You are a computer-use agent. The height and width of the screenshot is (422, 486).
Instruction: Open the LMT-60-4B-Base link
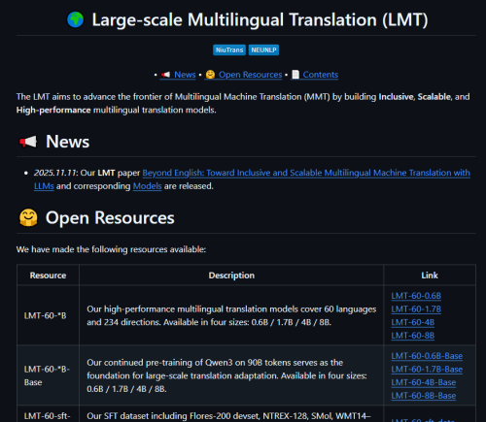coord(424,382)
